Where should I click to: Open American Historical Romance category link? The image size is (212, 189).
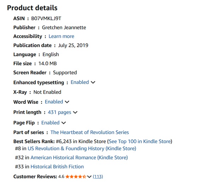[79, 157]
